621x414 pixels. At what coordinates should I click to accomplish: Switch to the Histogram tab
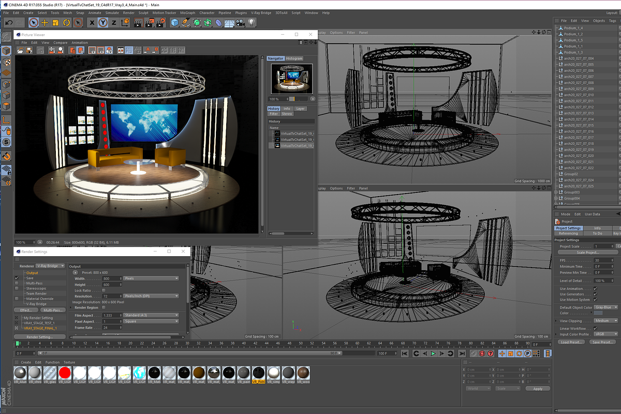[x=294, y=58]
